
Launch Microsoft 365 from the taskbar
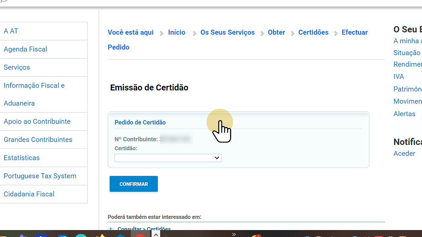62,235
